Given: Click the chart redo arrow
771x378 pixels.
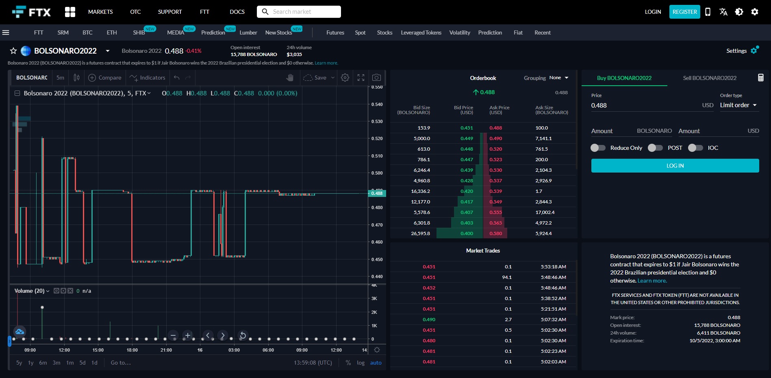Looking at the screenshot, I should [188, 78].
